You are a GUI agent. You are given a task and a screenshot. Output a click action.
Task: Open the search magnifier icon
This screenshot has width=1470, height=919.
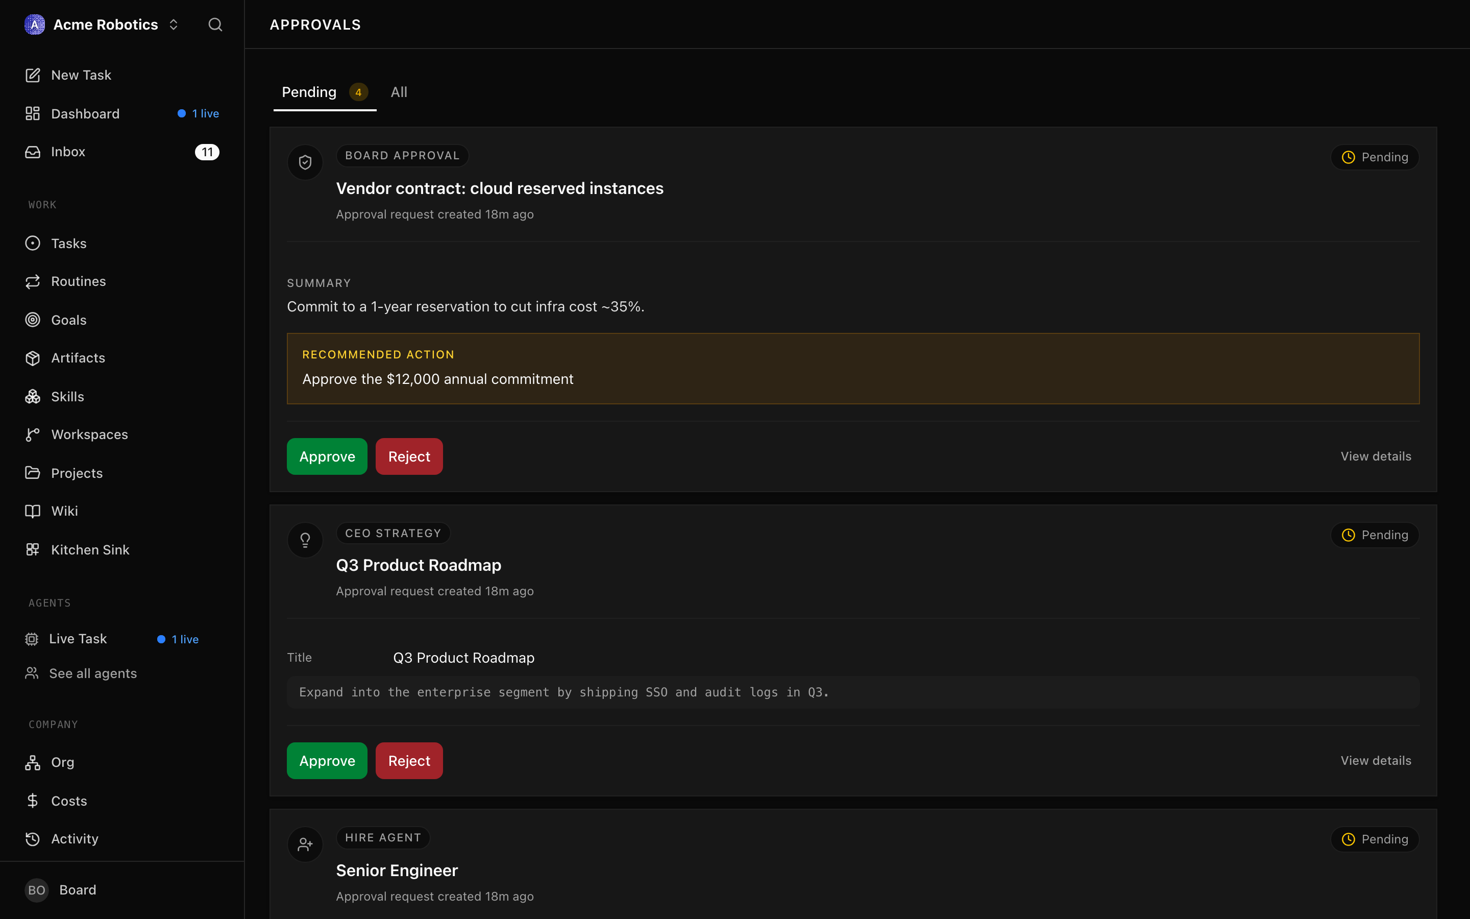coord(215,25)
